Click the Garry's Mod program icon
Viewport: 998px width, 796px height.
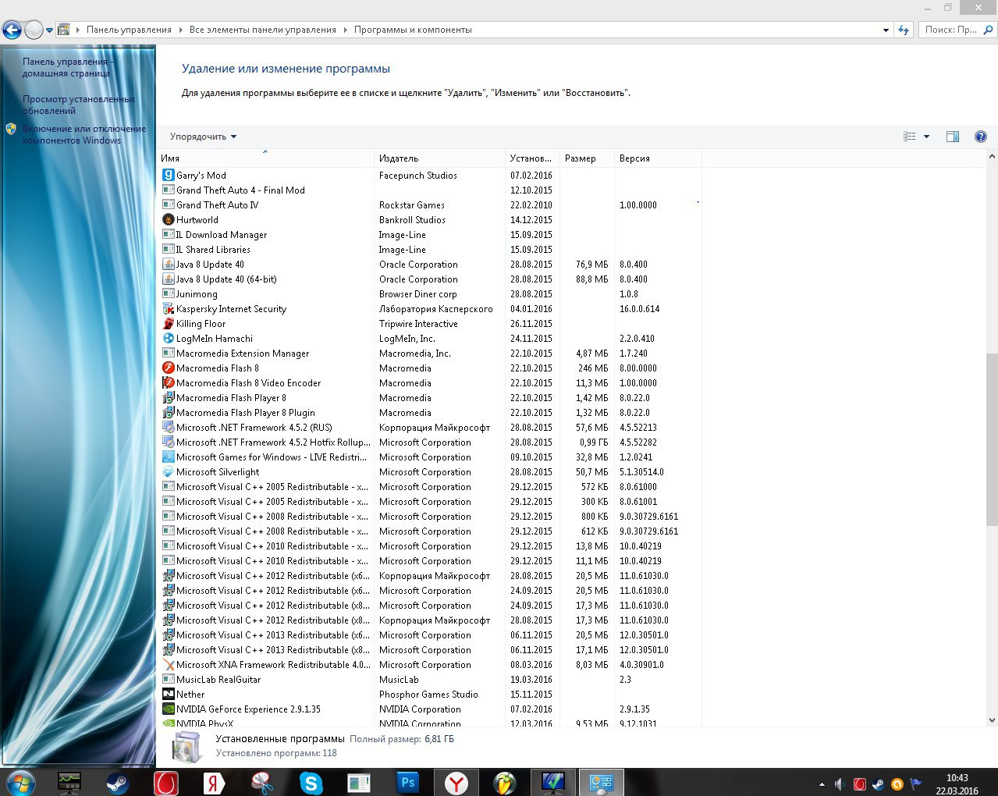point(168,176)
